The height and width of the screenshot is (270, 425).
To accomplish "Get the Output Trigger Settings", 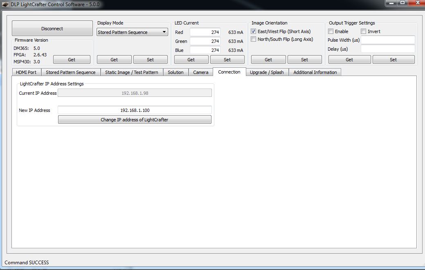I will coord(350,60).
